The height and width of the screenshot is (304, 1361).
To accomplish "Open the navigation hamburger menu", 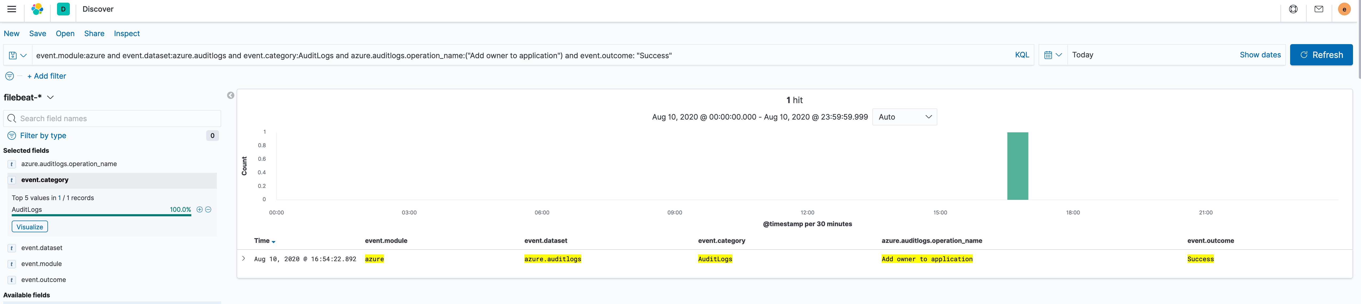I will point(12,9).
